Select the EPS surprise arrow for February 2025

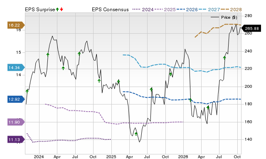coord(118,81)
